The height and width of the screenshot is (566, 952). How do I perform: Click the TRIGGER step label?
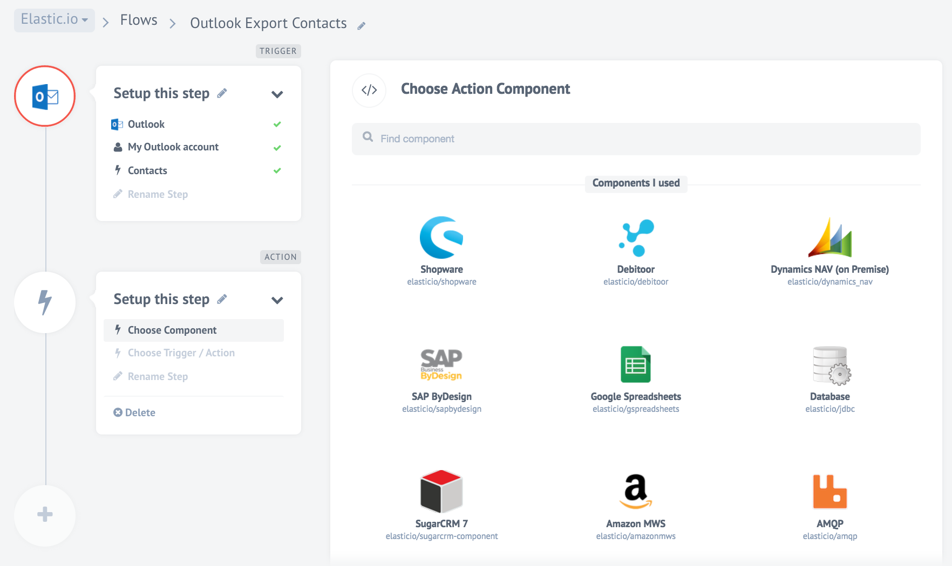pos(278,51)
